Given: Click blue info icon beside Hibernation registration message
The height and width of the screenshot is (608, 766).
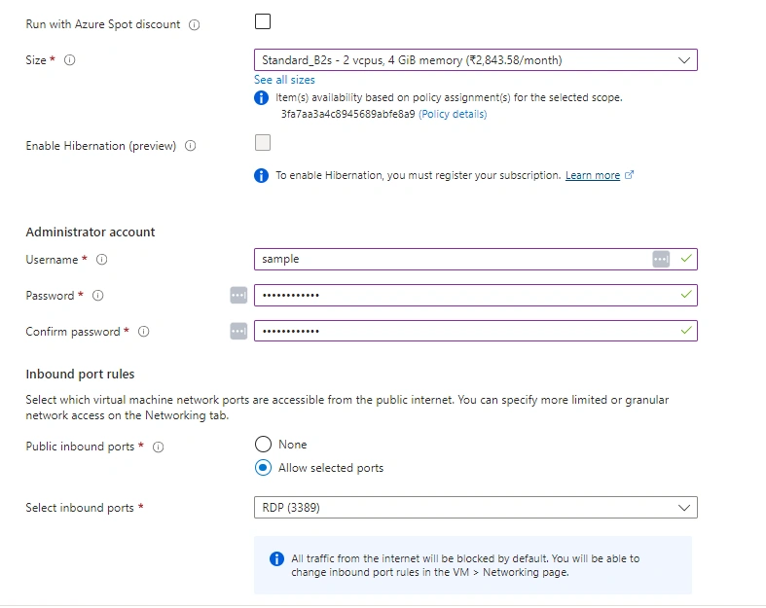Looking at the screenshot, I should 262,175.
